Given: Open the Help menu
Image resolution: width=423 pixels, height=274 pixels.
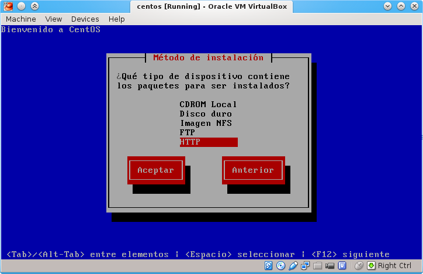Looking at the screenshot, I should pos(116,19).
